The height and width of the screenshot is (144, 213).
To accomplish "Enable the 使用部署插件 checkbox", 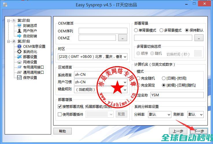I will (x=60, y=115).
